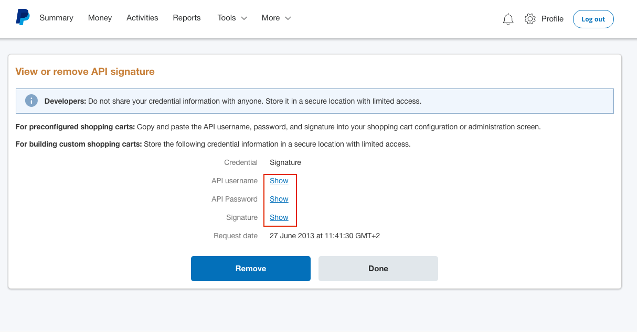This screenshot has width=637, height=333.
Task: Expand the More dropdown menu
Action: tap(276, 18)
